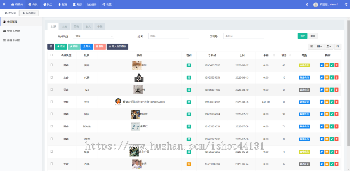Click the blue 导入 button

pyautogui.click(x=87, y=47)
